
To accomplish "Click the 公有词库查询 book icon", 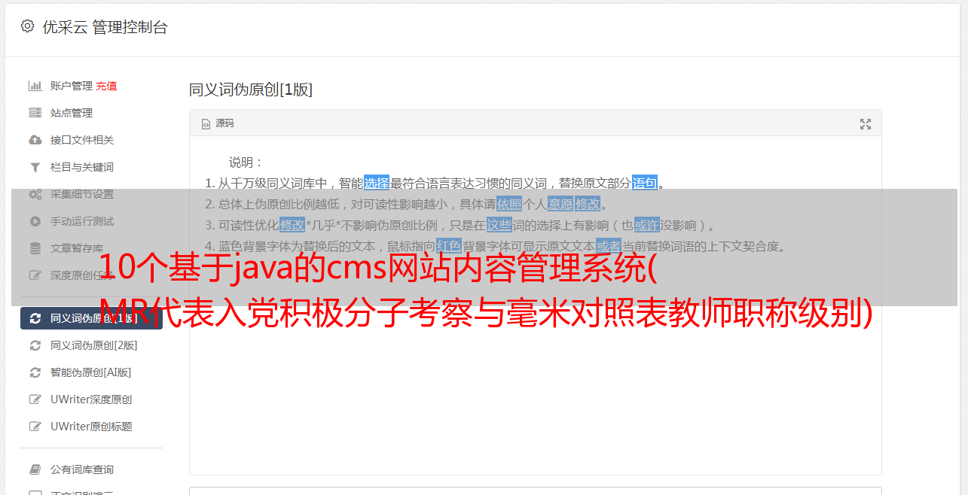I will [x=35, y=469].
